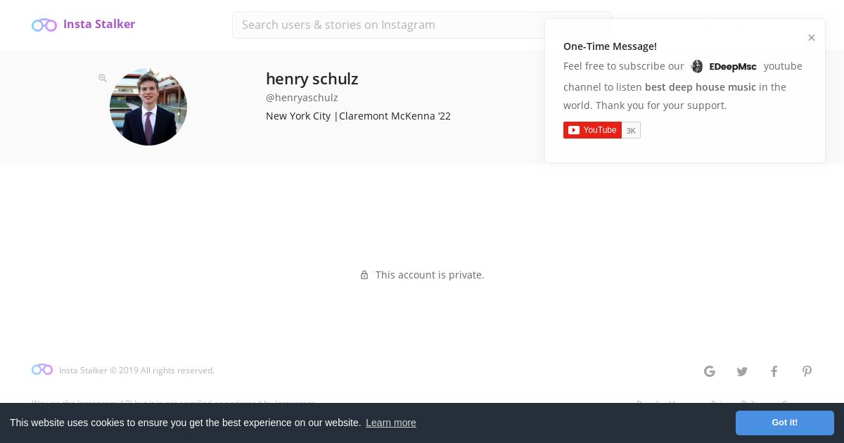Select the @henryaschulz username

tap(302, 98)
